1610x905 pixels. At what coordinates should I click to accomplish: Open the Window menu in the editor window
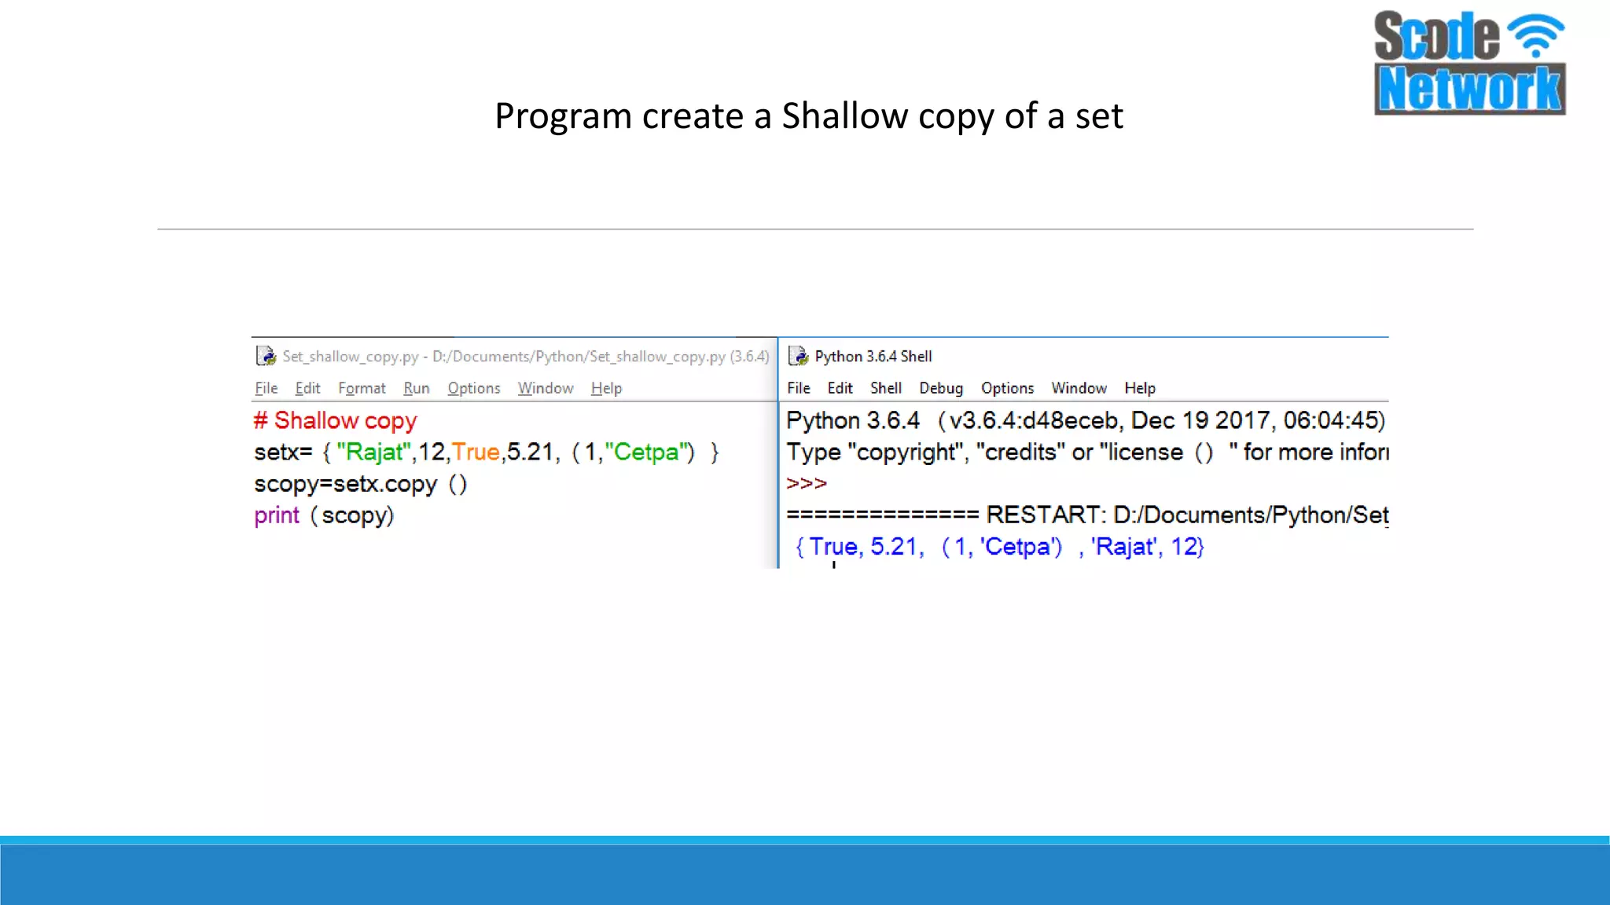click(546, 388)
